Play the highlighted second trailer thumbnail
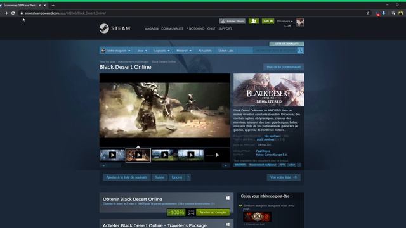 (138, 155)
